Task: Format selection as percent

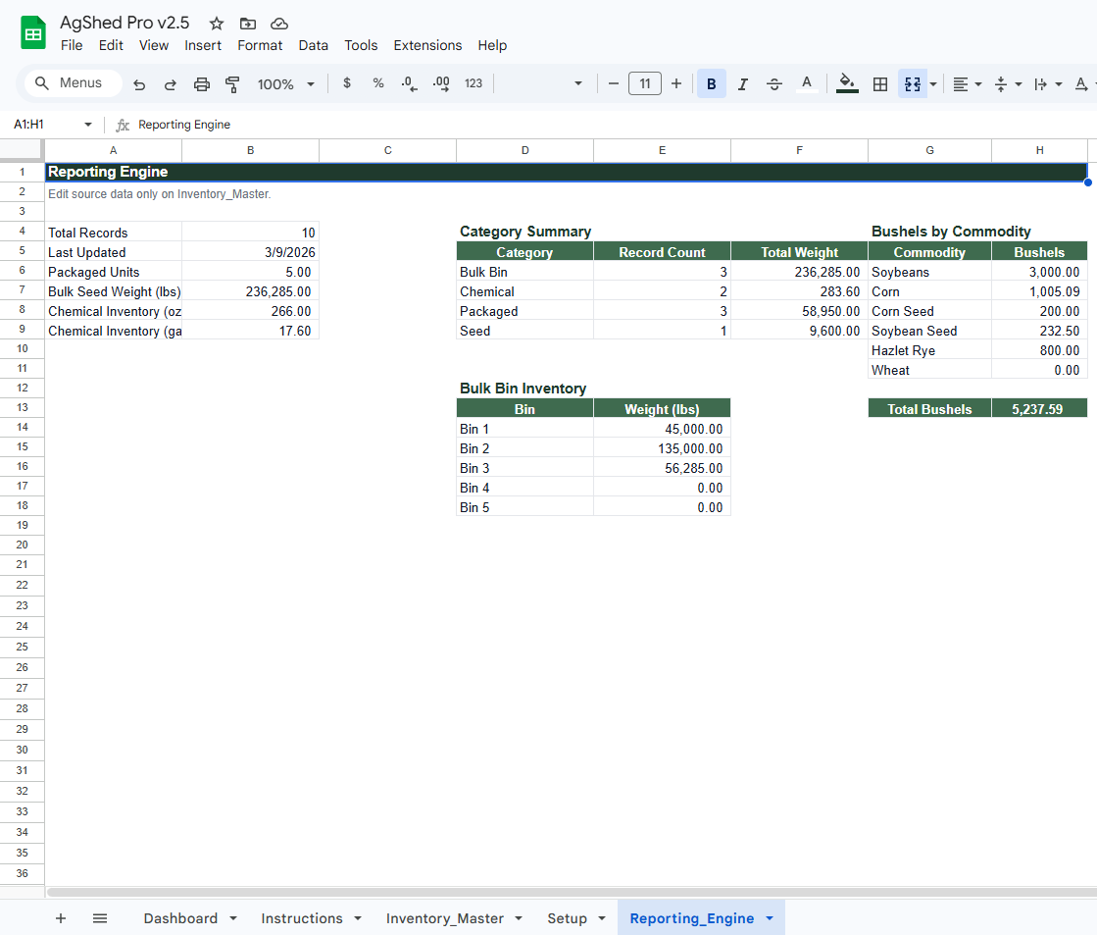Action: pyautogui.click(x=377, y=83)
